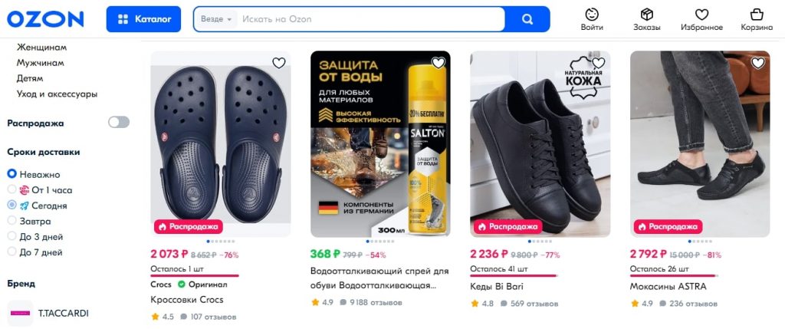Heart the Bi Bari sneakers product

tap(598, 63)
